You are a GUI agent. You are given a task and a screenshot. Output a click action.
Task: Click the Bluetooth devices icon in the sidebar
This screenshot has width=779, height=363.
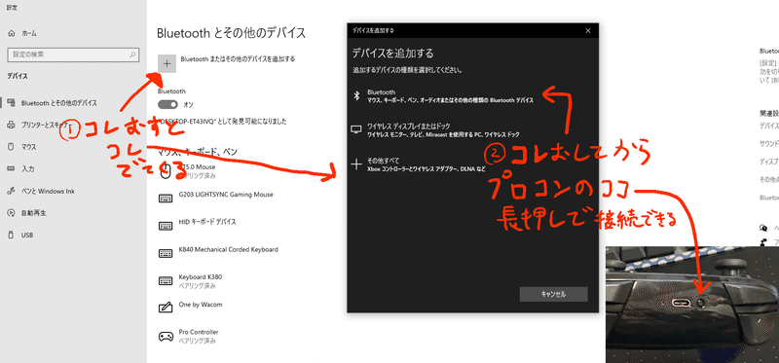12,103
